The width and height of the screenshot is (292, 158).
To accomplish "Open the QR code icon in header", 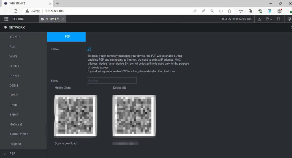I will click(278, 19).
